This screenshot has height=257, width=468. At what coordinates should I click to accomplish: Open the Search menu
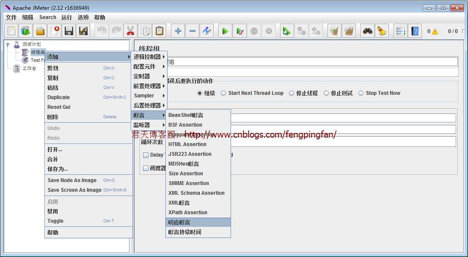click(47, 17)
